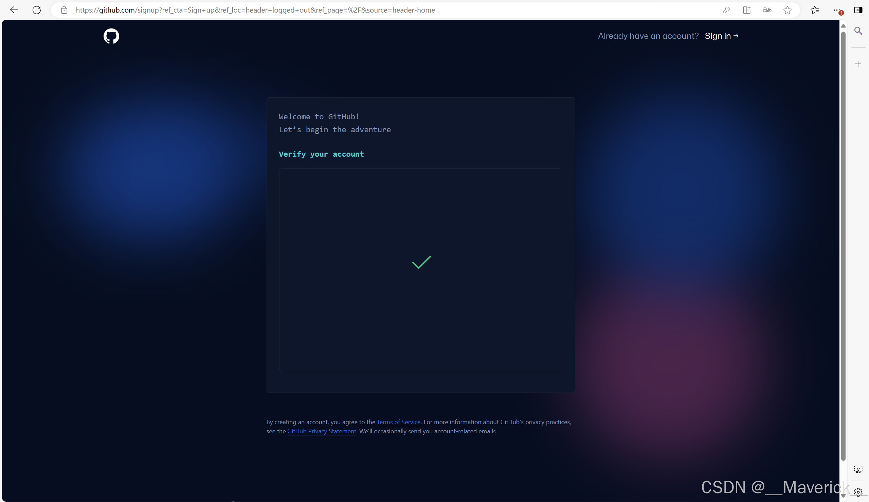Open the Terms of Service link
The image size is (869, 502).
coord(398,422)
